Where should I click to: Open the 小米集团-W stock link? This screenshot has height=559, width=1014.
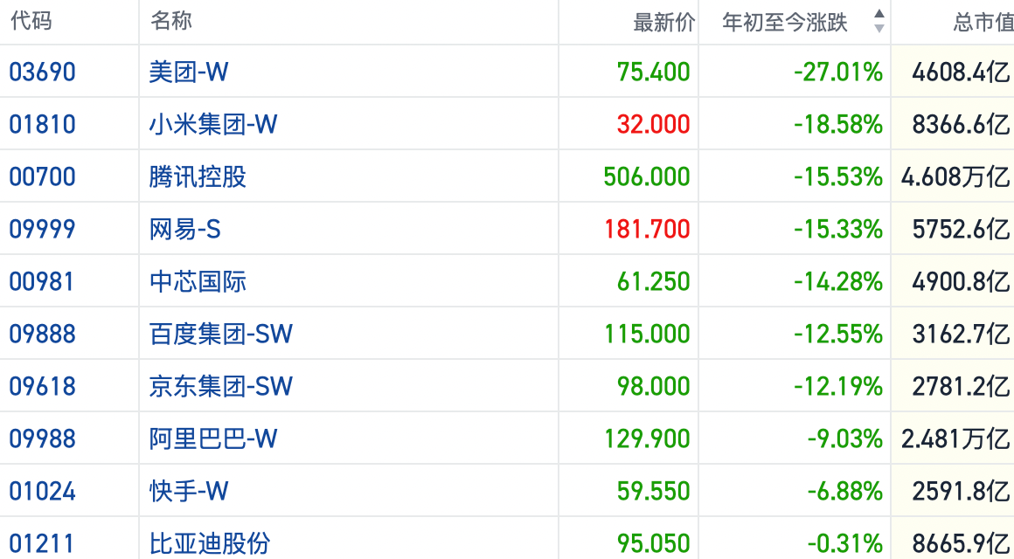point(213,124)
